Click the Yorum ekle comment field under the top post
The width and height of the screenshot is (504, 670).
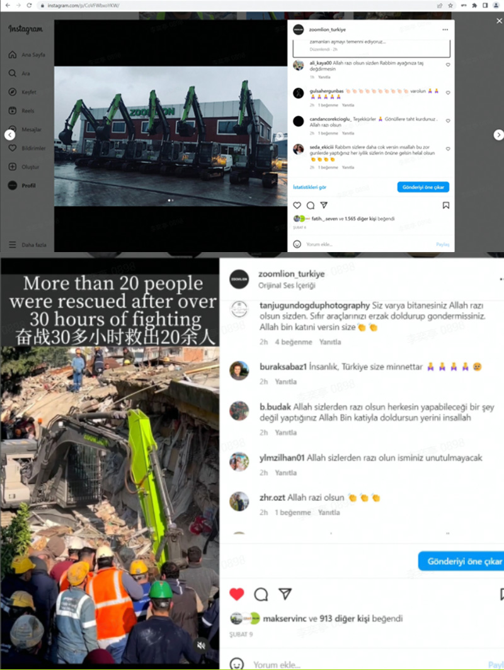pyautogui.click(x=367, y=245)
